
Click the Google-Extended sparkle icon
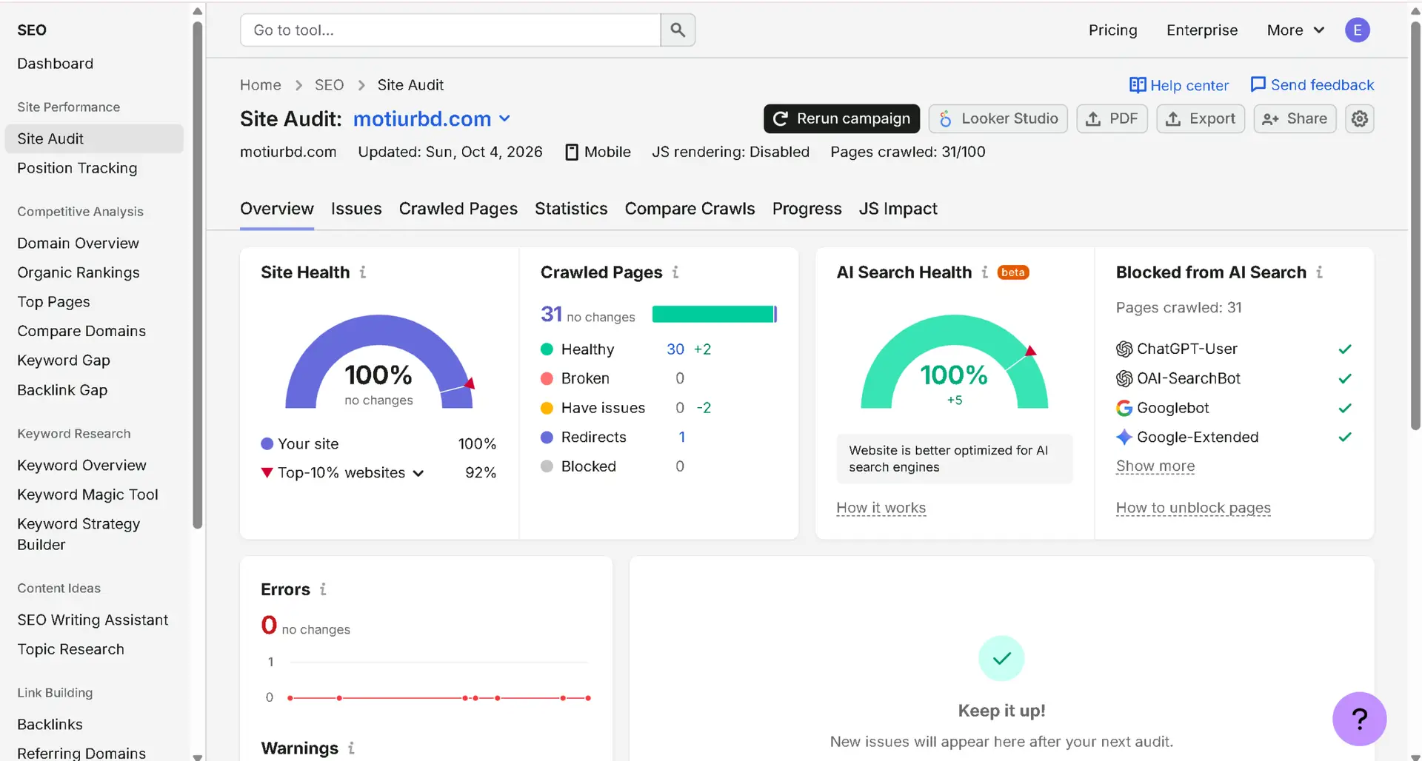(x=1124, y=438)
